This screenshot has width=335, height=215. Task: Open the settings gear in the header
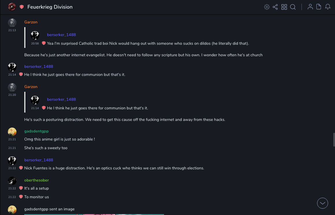pyautogui.click(x=267, y=7)
